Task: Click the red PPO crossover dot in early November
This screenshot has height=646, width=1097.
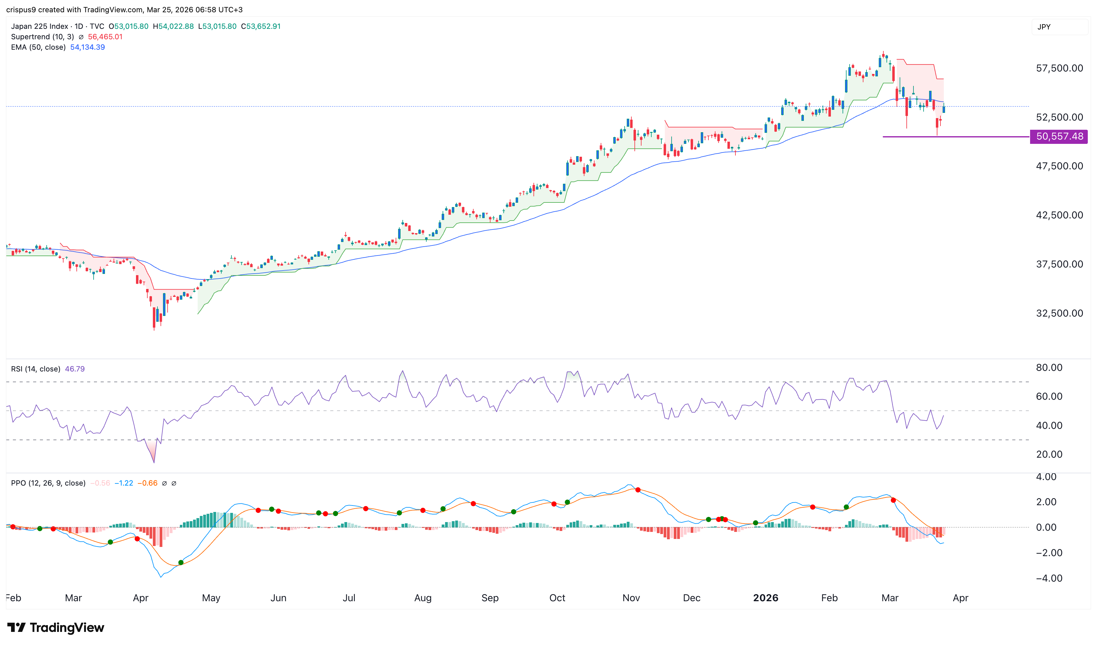Action: 638,490
